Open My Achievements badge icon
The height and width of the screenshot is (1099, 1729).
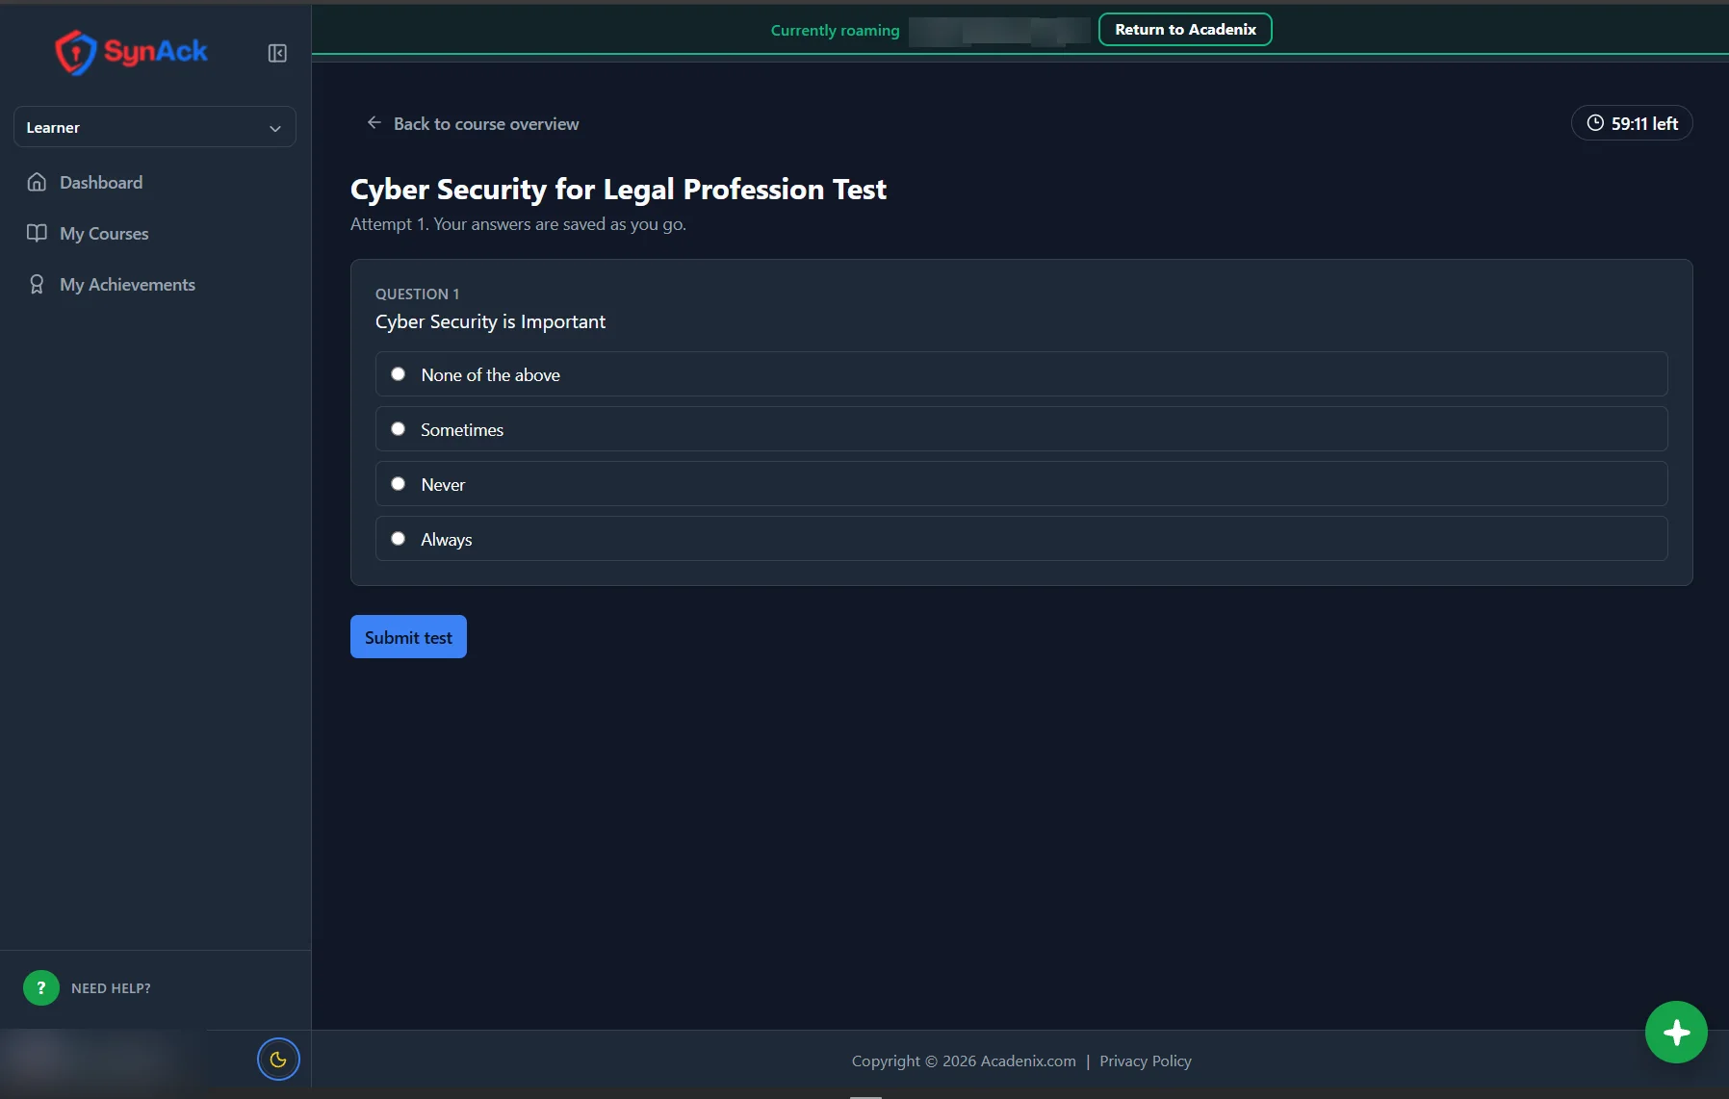pyautogui.click(x=37, y=284)
